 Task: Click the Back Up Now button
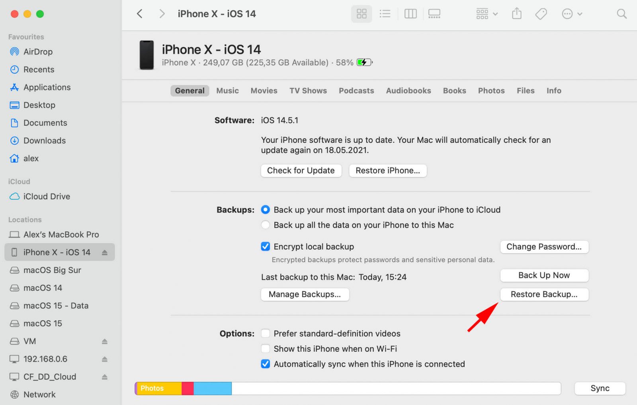(544, 275)
